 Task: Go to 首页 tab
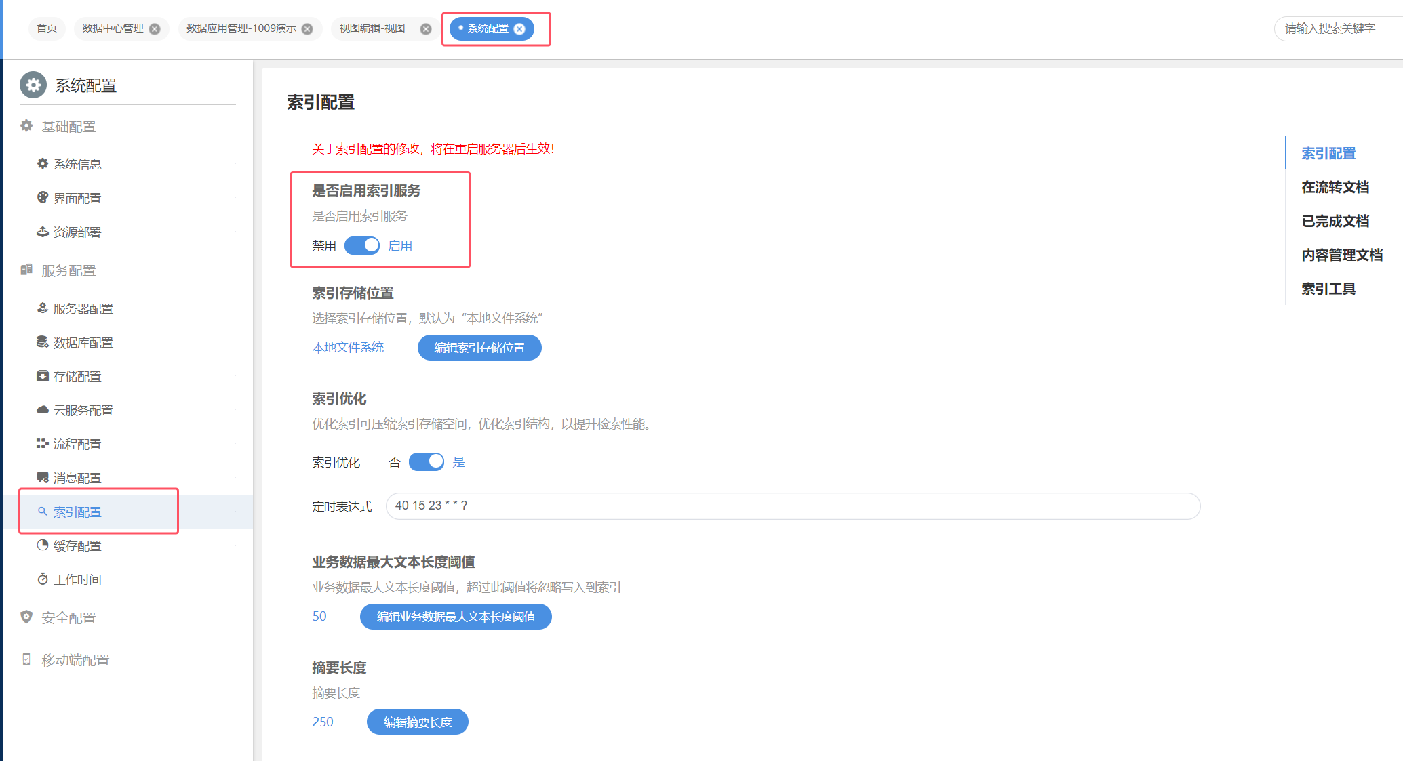point(47,28)
